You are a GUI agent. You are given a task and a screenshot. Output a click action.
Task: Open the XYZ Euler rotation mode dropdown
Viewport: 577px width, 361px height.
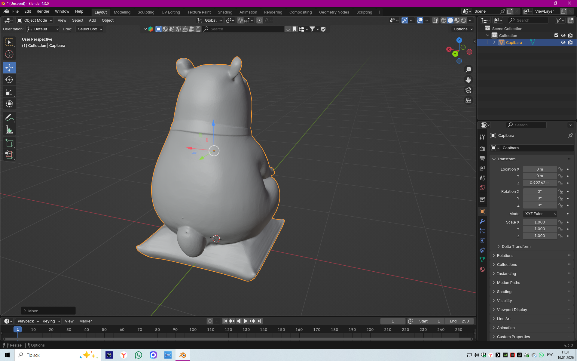[x=540, y=214]
